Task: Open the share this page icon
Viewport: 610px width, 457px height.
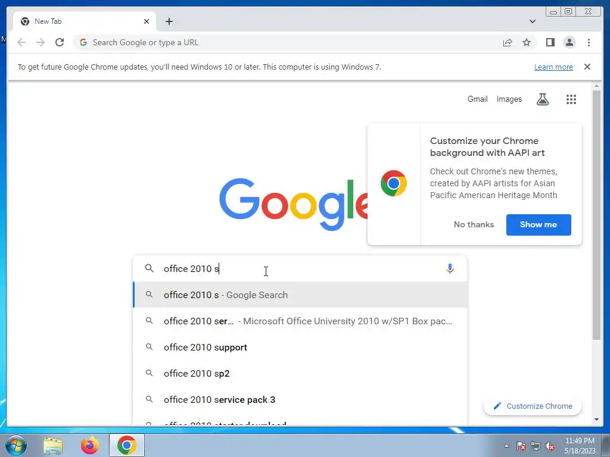Action: point(508,42)
